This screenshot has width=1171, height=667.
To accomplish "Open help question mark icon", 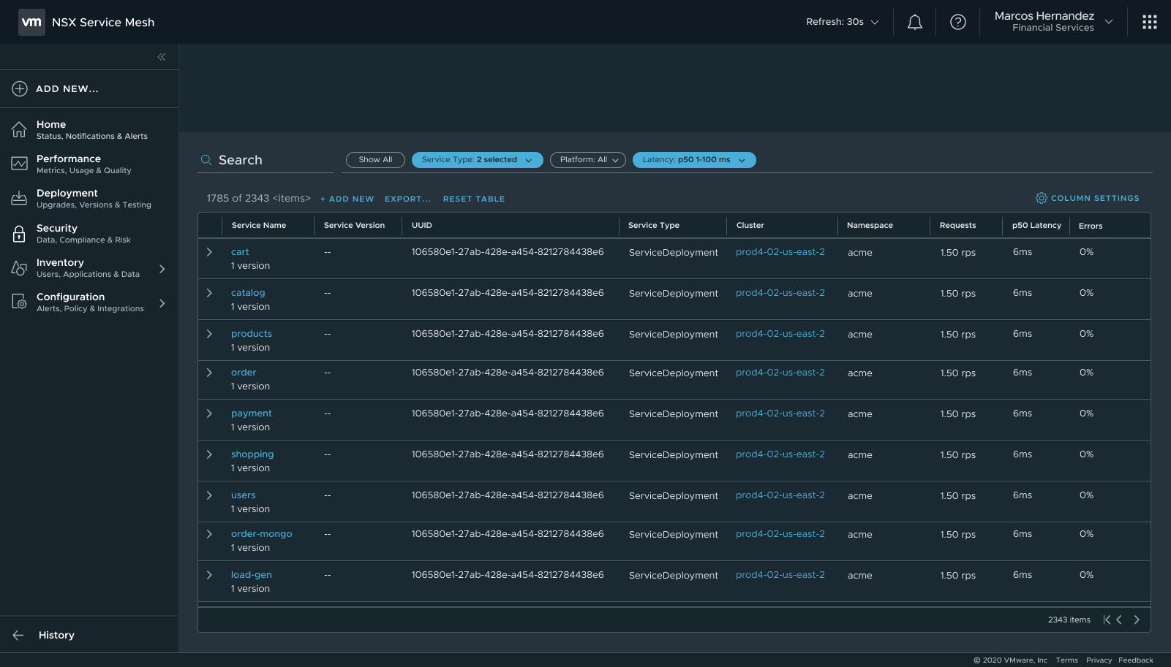I will [957, 22].
